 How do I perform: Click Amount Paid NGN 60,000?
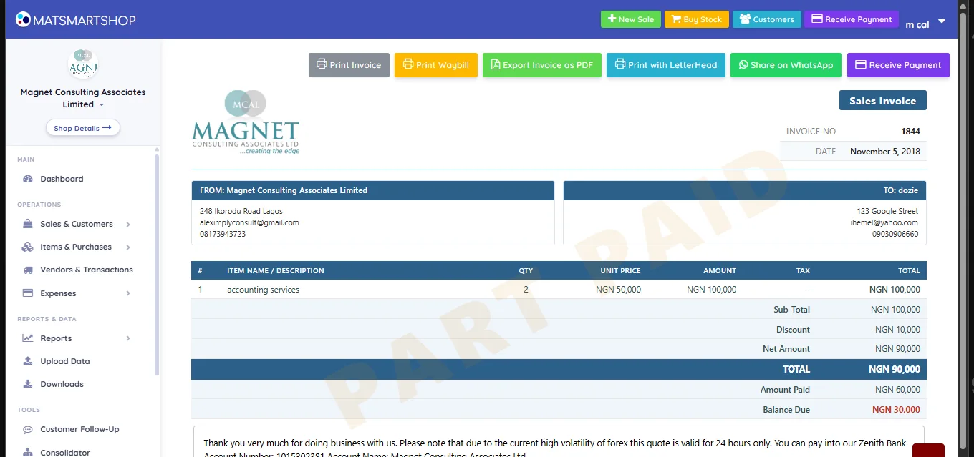[x=897, y=390]
